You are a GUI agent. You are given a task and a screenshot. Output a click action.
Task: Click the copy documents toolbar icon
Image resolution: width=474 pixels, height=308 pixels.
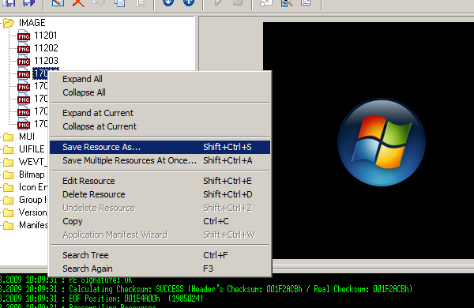click(x=119, y=3)
